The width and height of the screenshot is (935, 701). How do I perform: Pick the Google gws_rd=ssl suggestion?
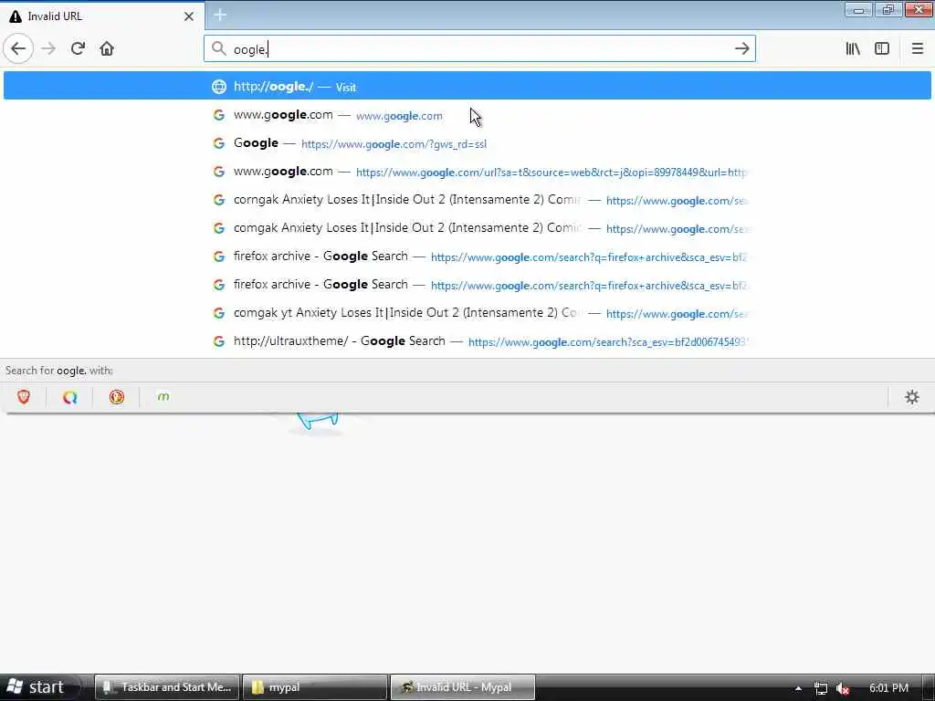(467, 143)
